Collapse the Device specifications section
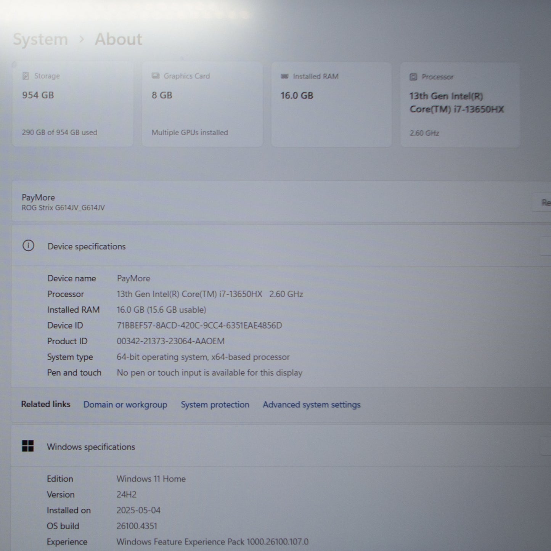 point(546,246)
